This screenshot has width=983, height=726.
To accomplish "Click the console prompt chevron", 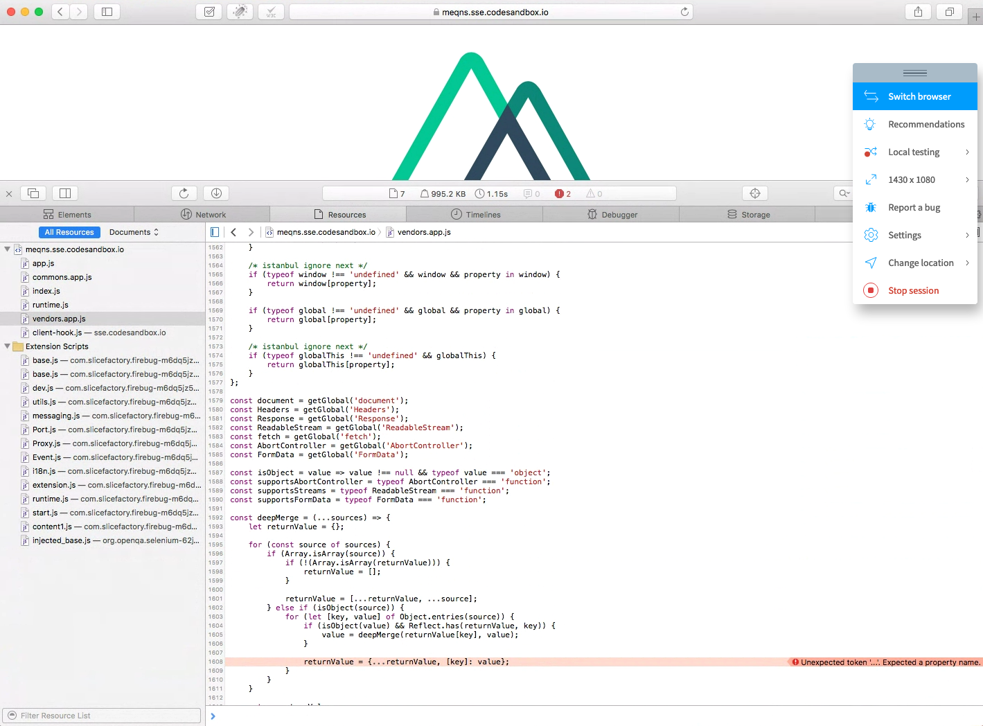I will tap(213, 716).
